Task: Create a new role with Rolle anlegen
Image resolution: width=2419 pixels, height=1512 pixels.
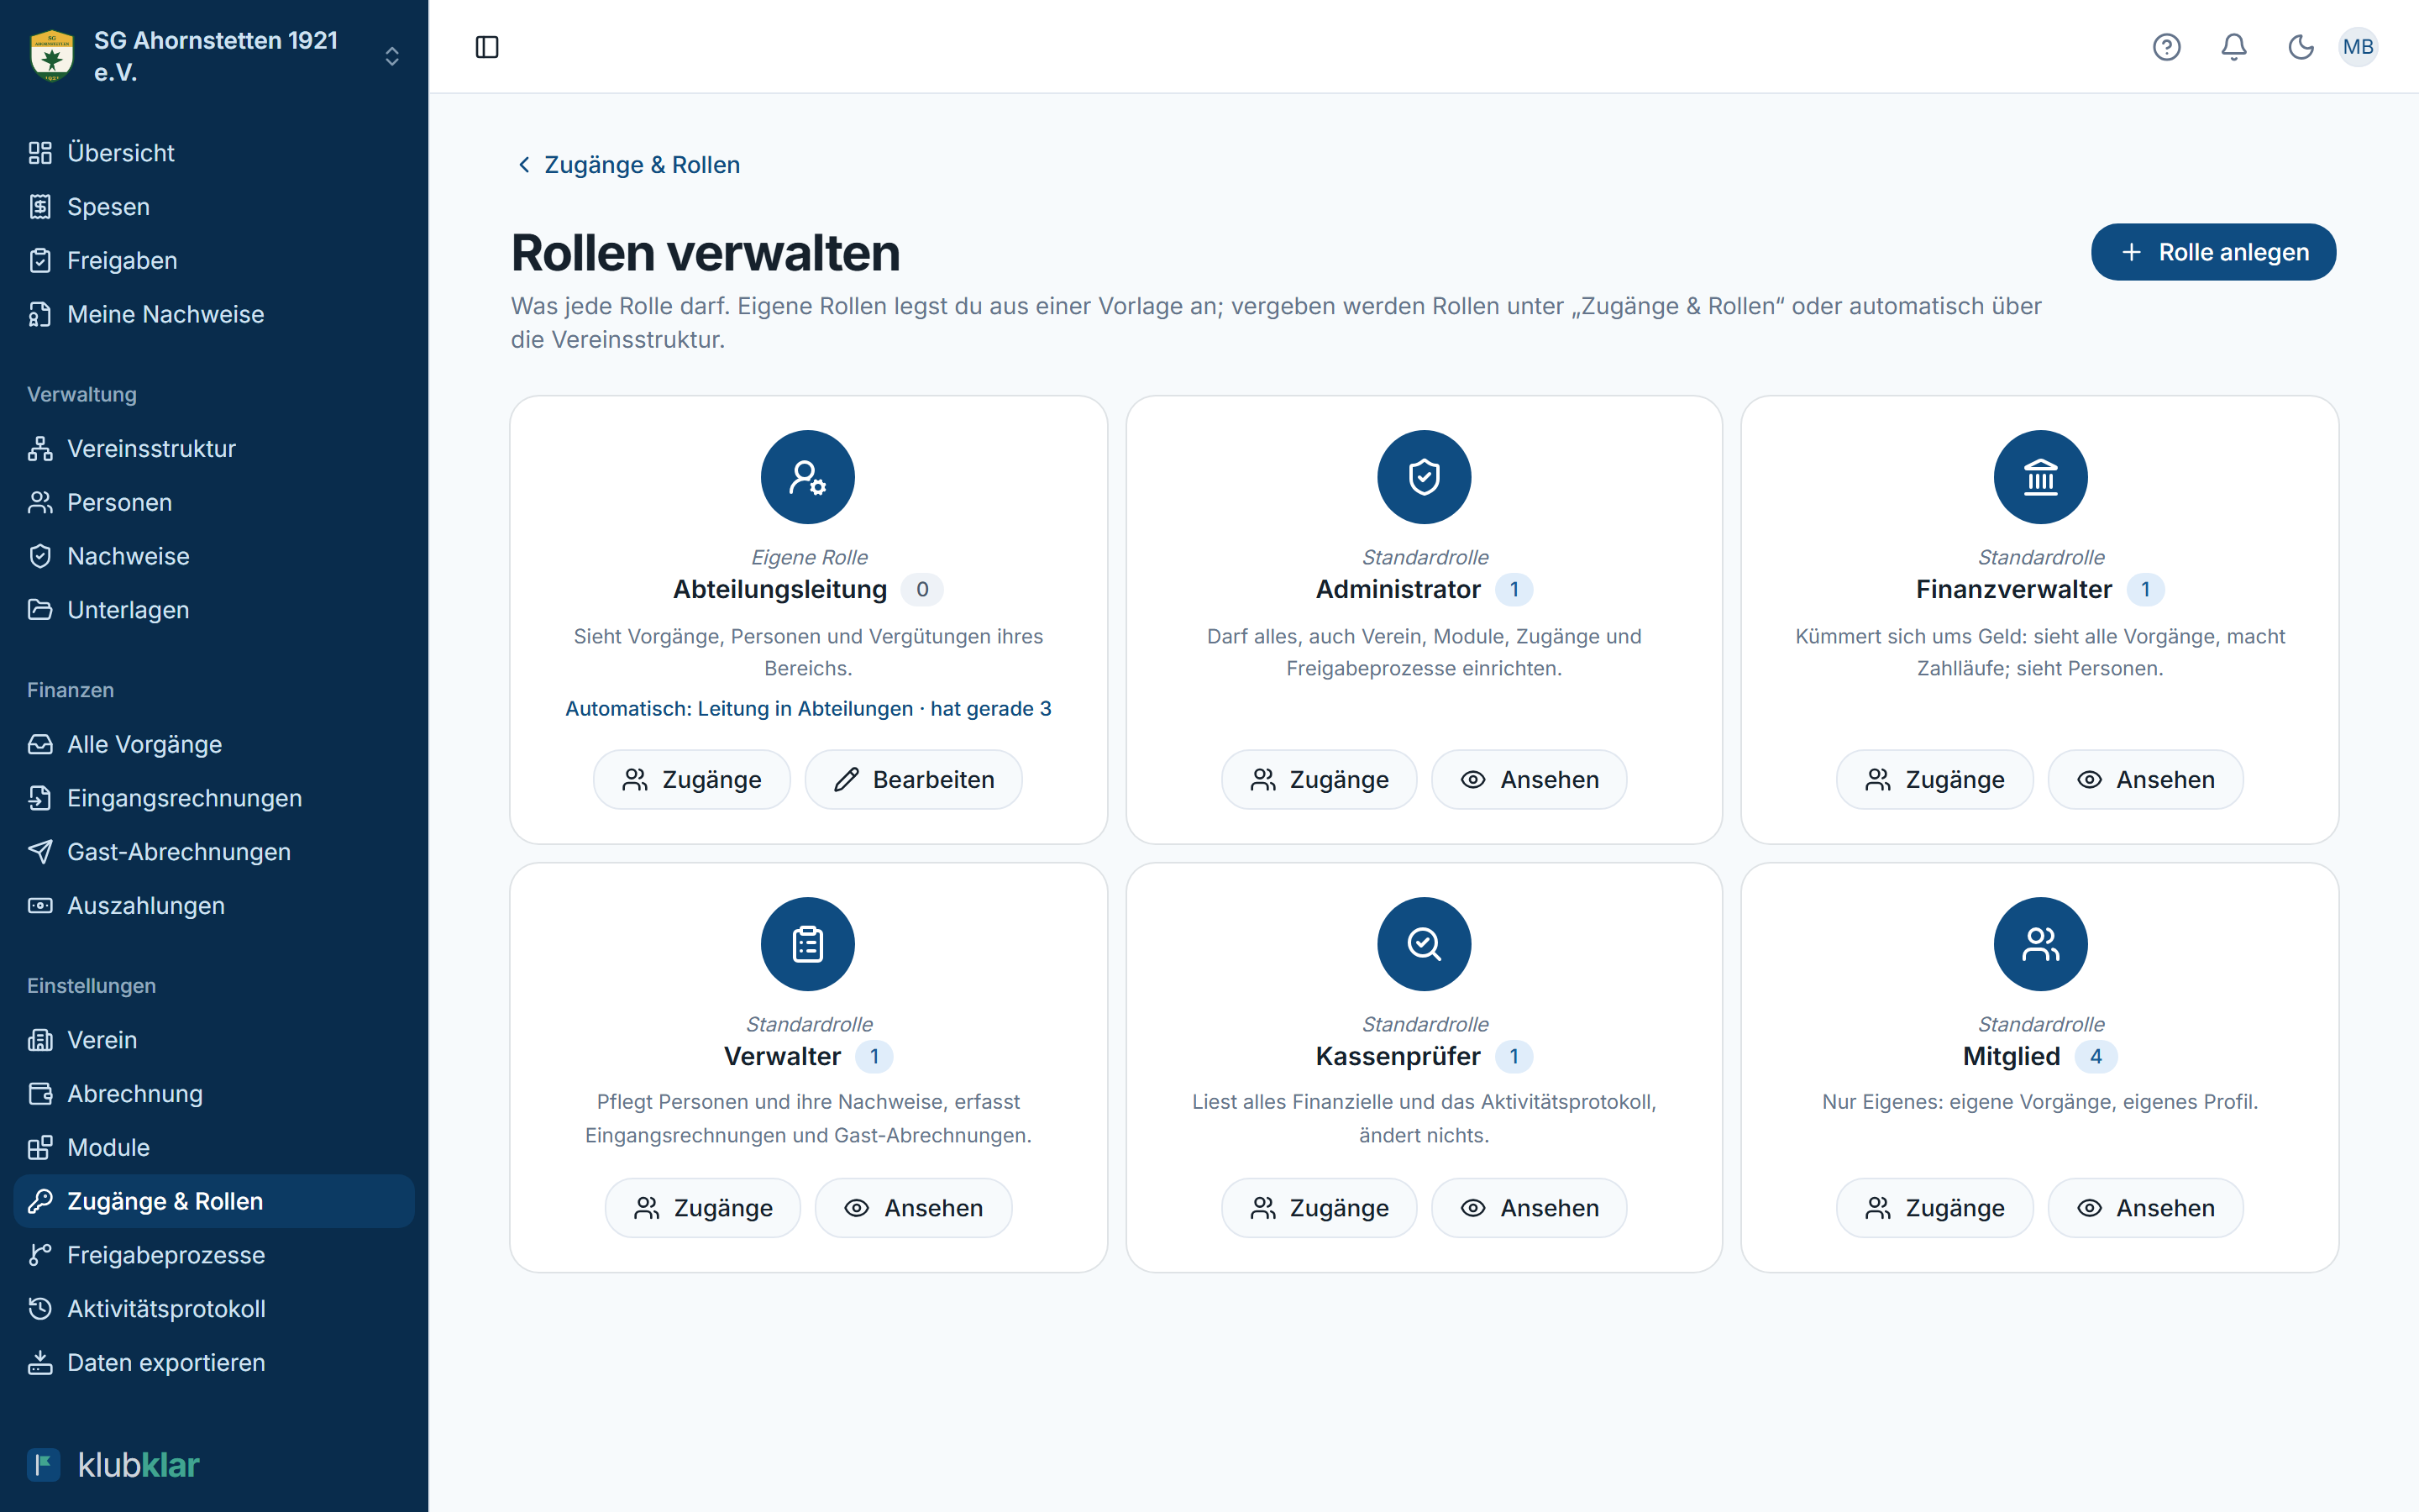Action: tap(2213, 252)
